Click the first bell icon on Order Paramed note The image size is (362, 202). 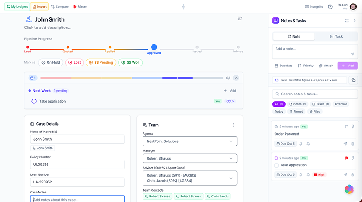(x=300, y=144)
